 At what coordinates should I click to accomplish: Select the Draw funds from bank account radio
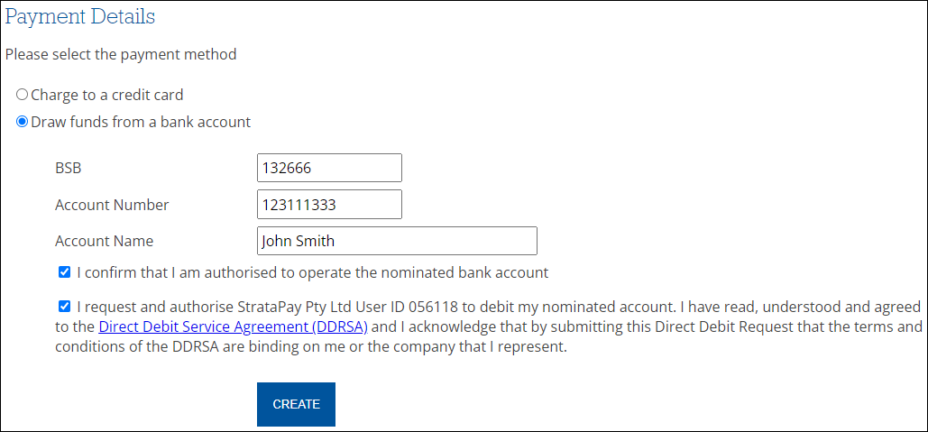[x=22, y=122]
